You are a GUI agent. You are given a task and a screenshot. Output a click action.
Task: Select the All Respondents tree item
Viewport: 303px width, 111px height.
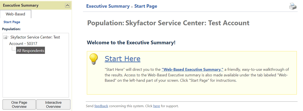point(30,51)
